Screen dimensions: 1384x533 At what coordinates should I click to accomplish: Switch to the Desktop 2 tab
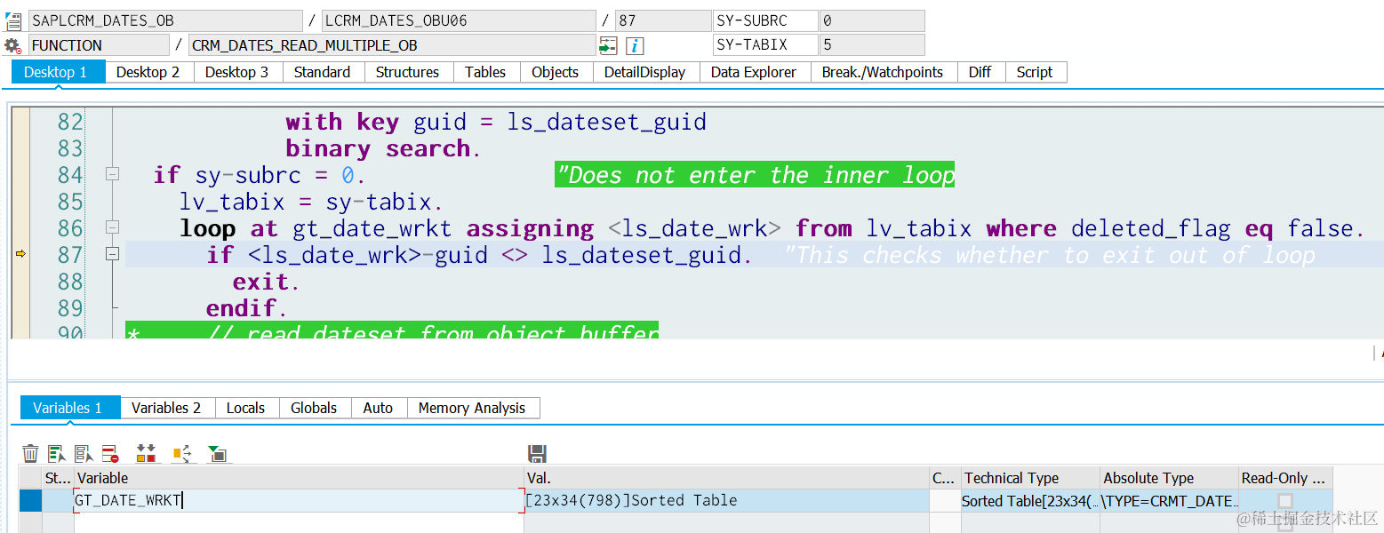pos(148,72)
